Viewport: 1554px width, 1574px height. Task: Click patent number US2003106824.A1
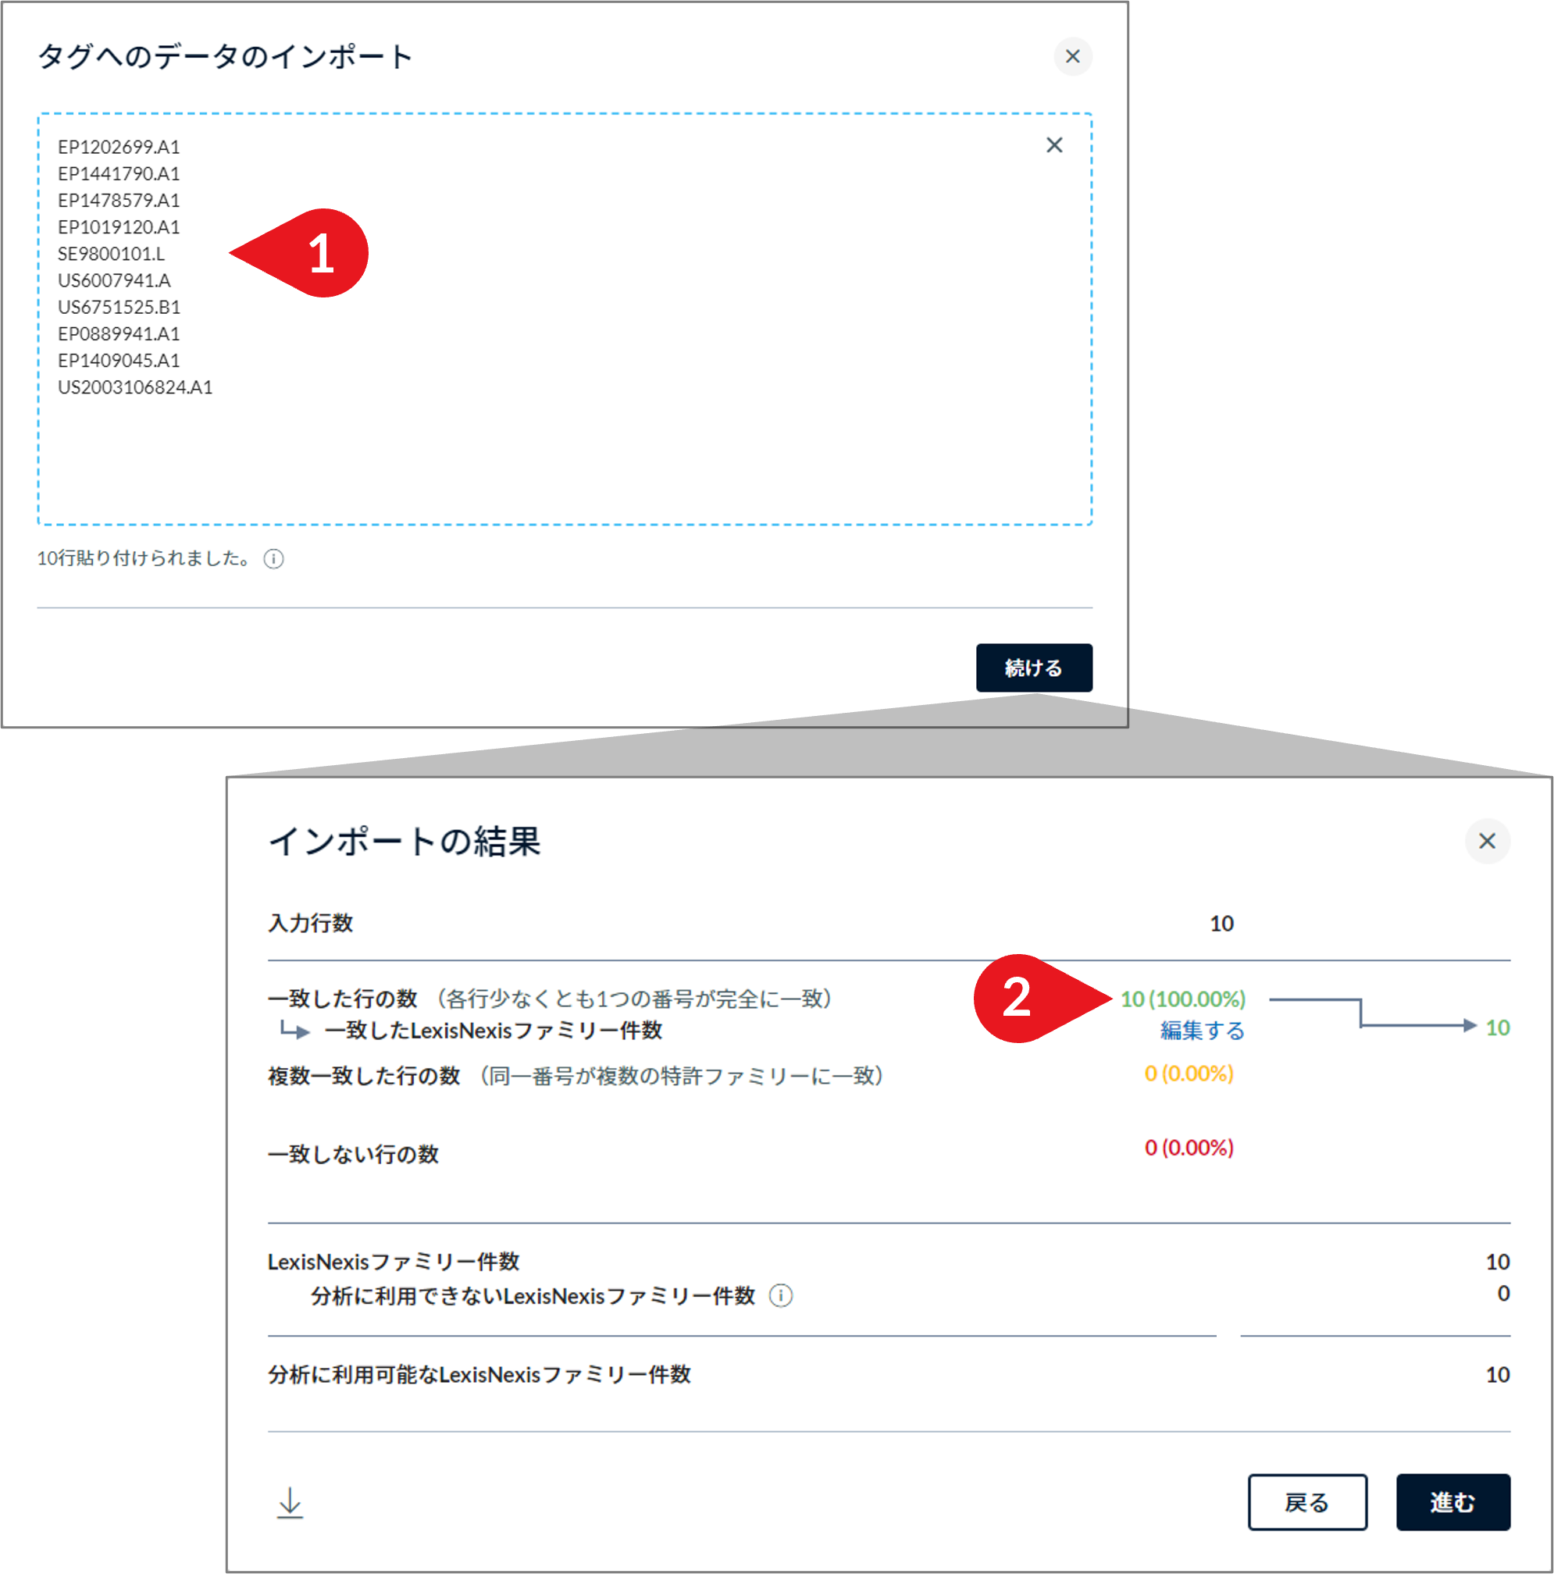[135, 388]
